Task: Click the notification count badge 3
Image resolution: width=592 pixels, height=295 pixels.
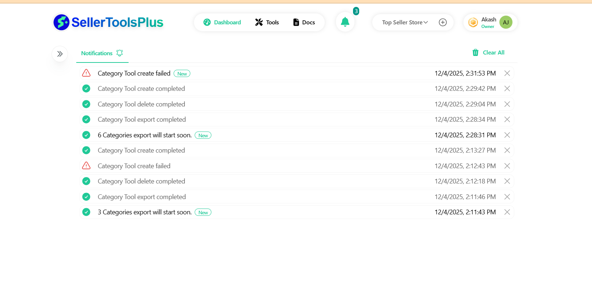Action: point(356,11)
